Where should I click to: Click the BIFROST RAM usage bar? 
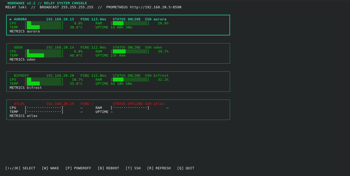coord(130,80)
